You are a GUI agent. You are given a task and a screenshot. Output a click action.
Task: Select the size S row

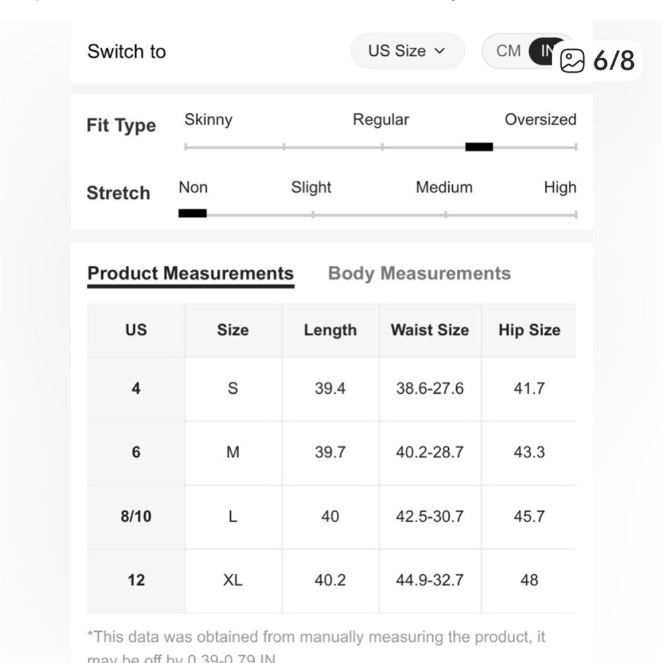point(331,389)
